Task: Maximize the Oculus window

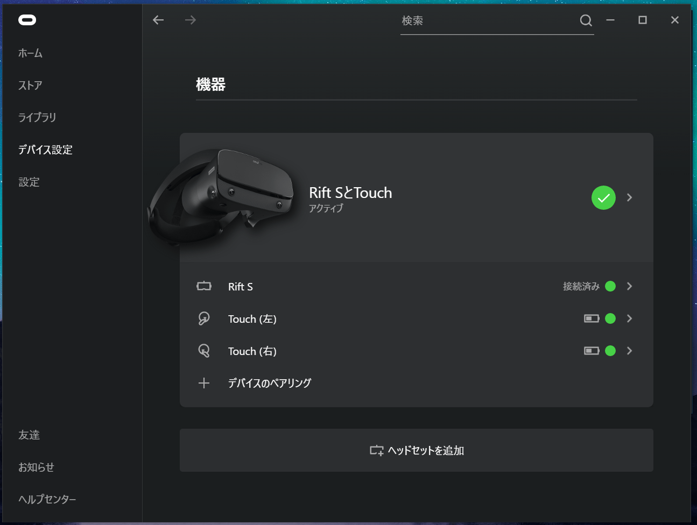Action: pyautogui.click(x=643, y=20)
